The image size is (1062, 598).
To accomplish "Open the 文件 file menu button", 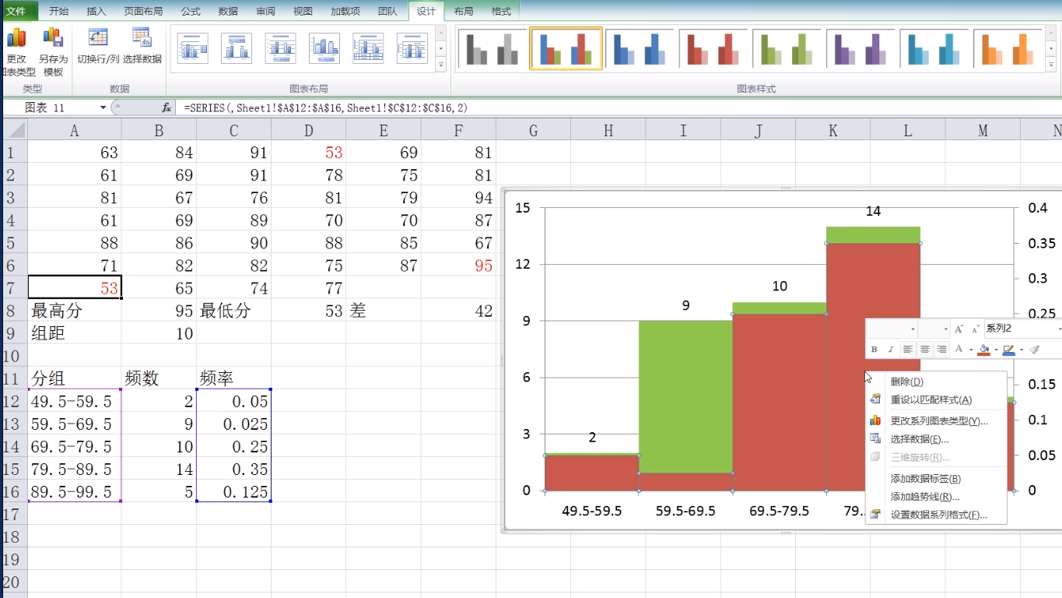I will click(16, 11).
